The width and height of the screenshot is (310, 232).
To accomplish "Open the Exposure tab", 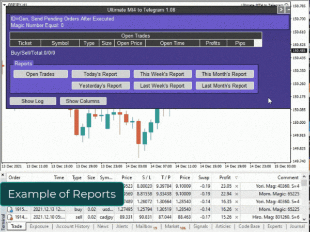I will click(x=39, y=226).
